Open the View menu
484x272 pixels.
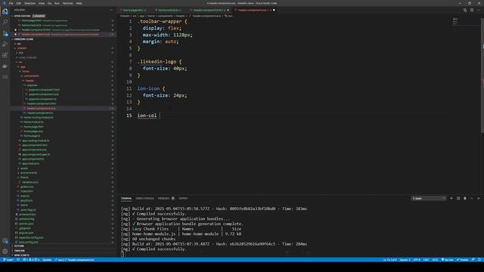point(42,3)
